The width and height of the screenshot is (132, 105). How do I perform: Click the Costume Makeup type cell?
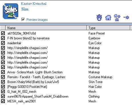100,77
